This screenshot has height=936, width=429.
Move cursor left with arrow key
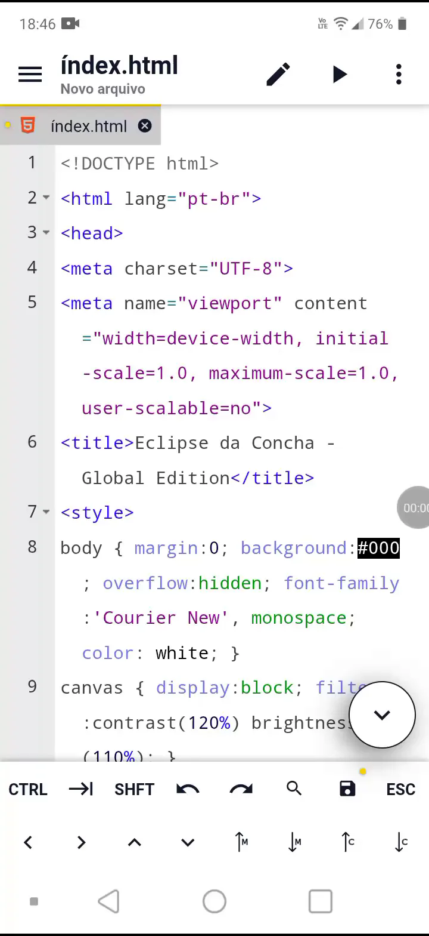pos(28,842)
